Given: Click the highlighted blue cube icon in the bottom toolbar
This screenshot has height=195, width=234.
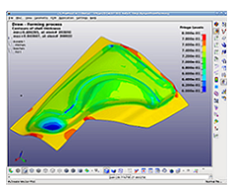Looking at the screenshot, I should (106, 170).
